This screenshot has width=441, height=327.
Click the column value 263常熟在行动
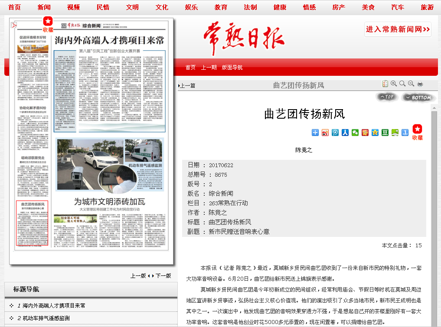coord(229,203)
